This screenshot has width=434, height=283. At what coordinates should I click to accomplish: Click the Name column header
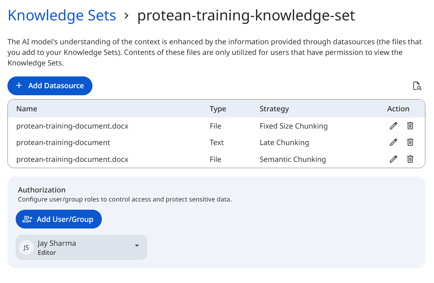[x=27, y=109]
